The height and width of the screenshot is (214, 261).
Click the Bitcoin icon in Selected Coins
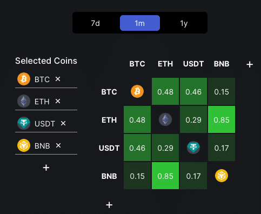coord(24,79)
